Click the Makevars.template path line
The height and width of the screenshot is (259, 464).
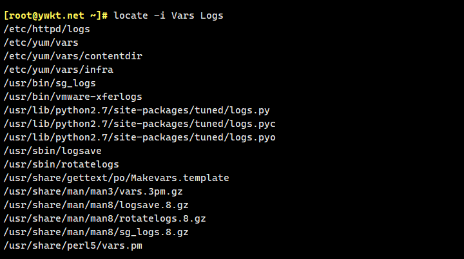pyautogui.click(x=116, y=178)
